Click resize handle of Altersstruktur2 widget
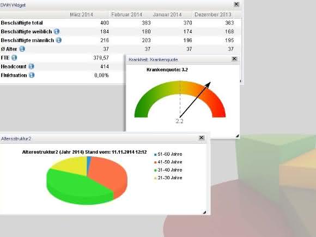316x237 pixels. [x=204, y=212]
